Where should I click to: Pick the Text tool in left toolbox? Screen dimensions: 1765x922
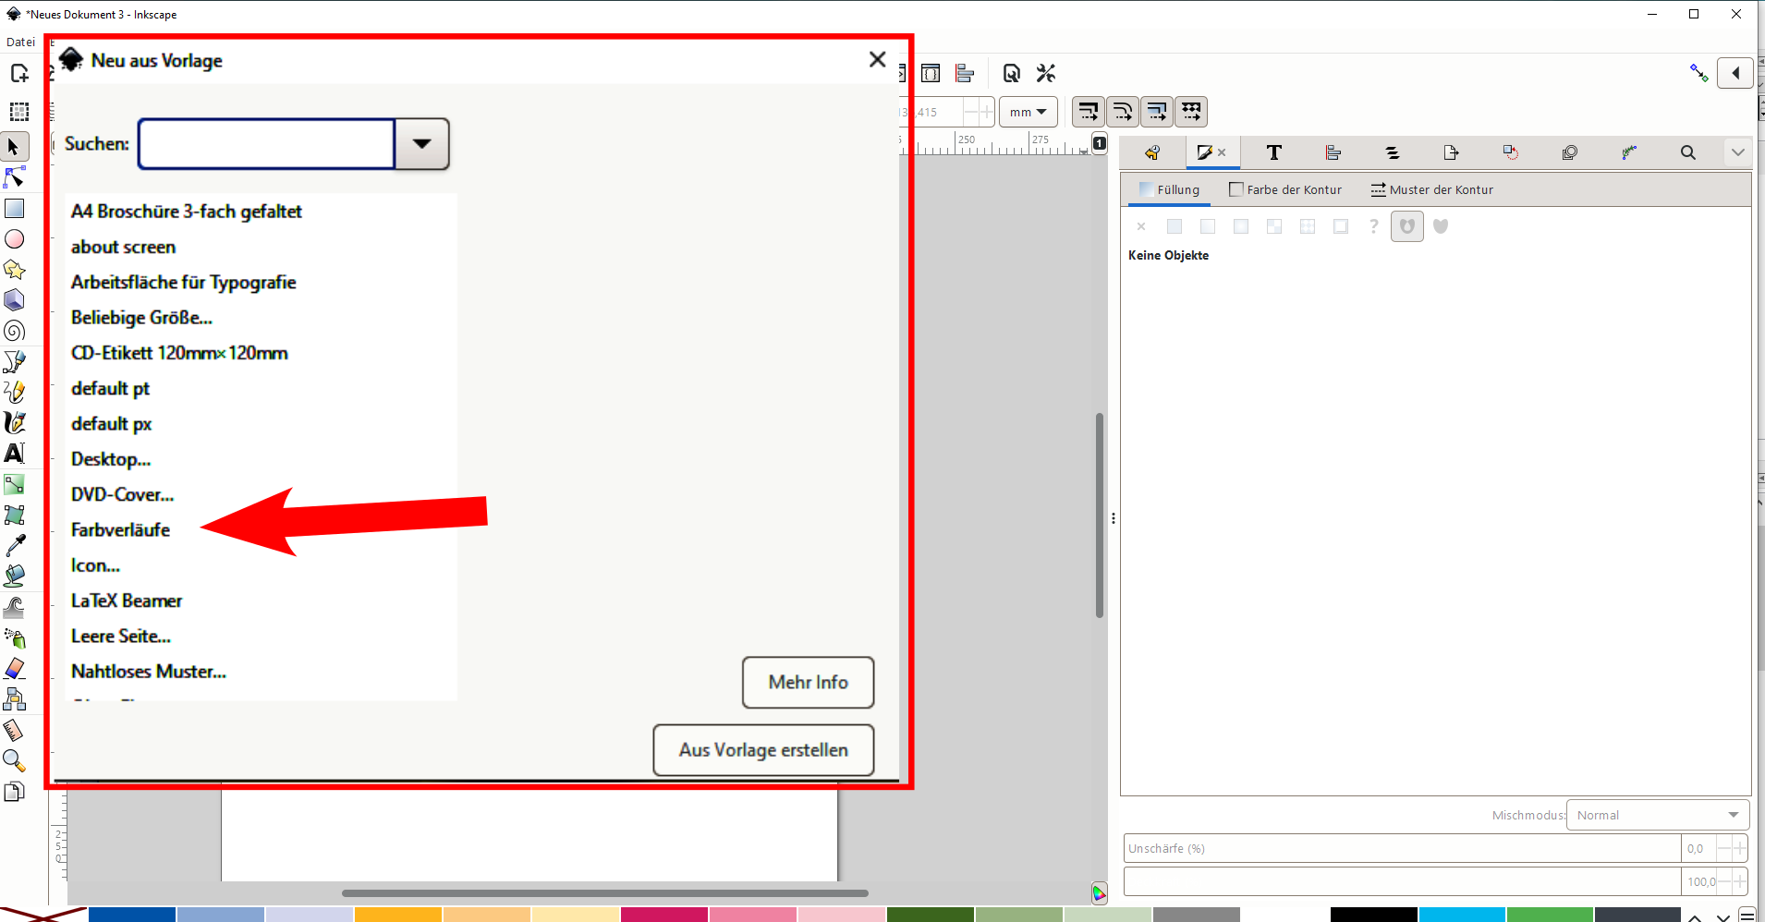tap(15, 454)
